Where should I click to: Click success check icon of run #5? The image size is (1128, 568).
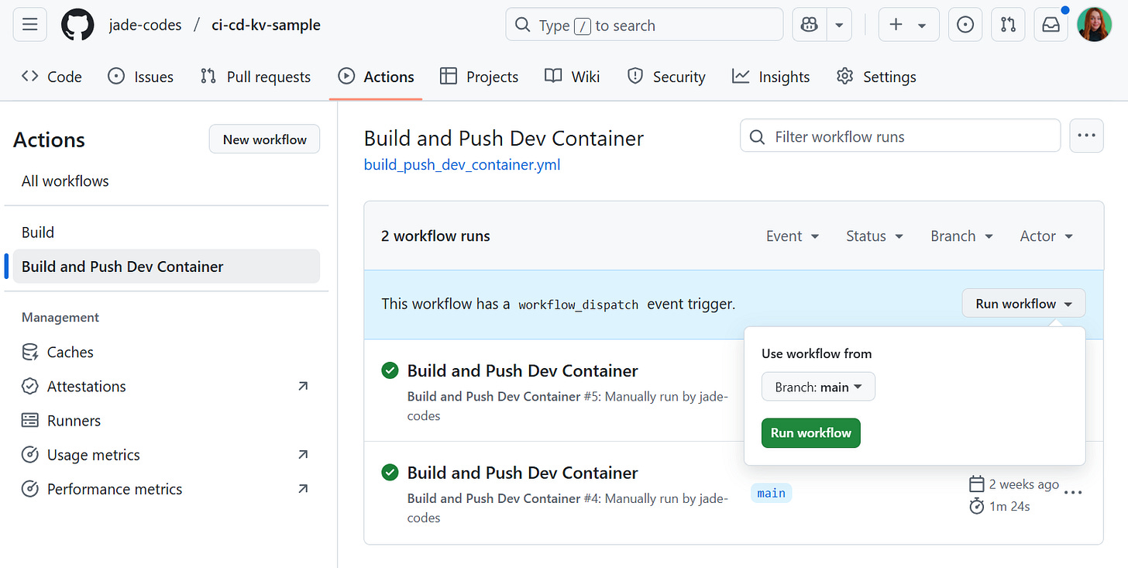click(x=390, y=370)
